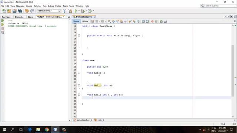Screen dimensions: 237x133
Task: Click the Stop Macro Recording icon
Action: pyautogui.click(x=156, y=21)
